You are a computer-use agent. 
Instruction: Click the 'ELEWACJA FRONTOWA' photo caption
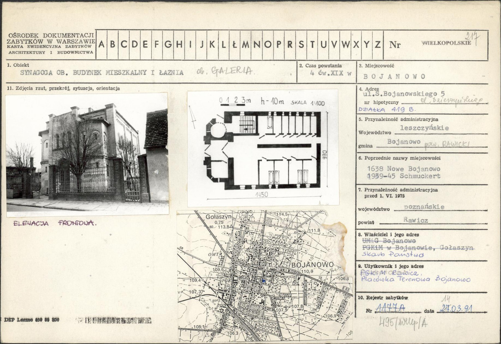[55, 223]
